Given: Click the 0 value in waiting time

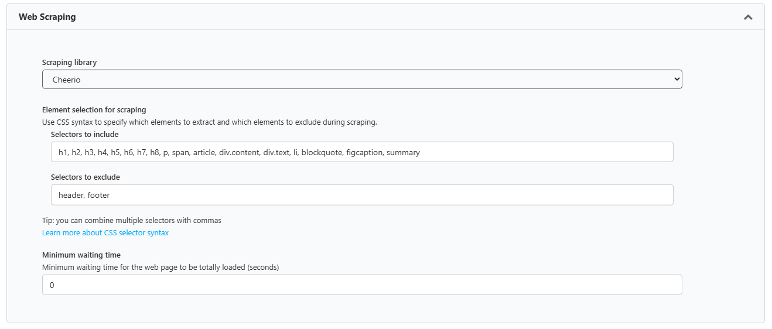Looking at the screenshot, I should click(x=52, y=285).
